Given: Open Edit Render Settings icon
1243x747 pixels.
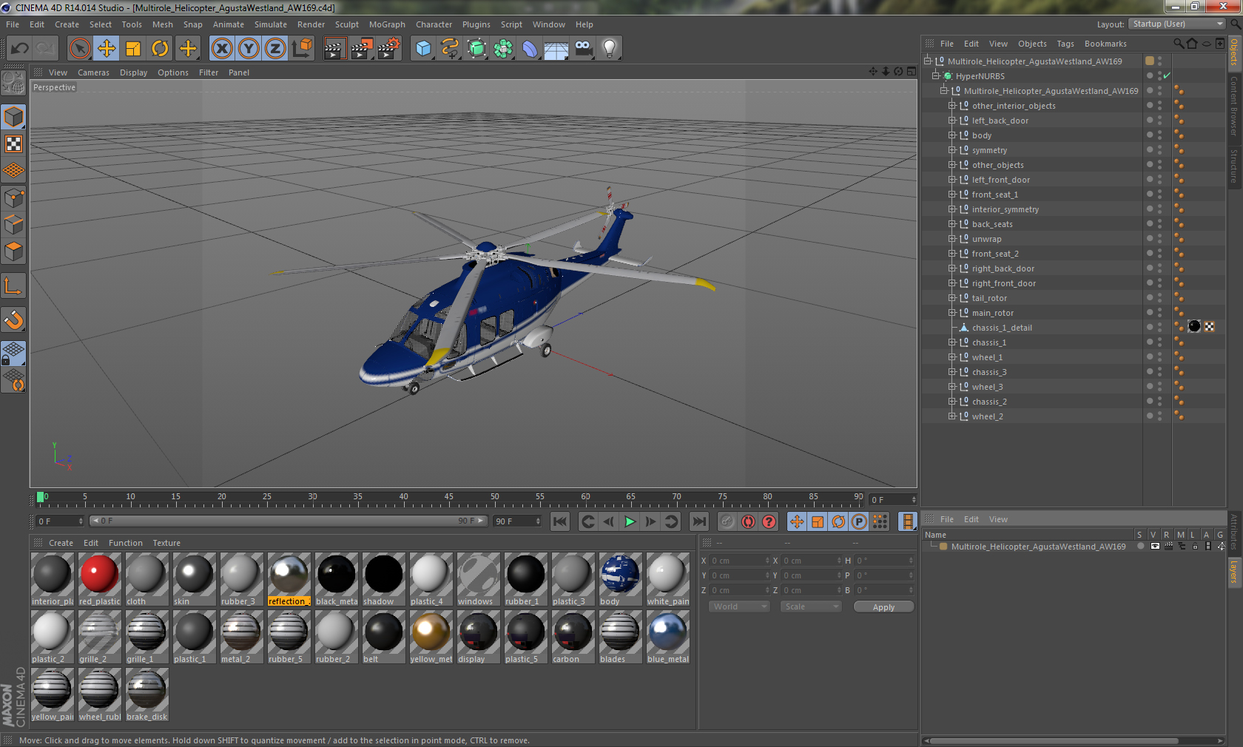Looking at the screenshot, I should click(x=389, y=49).
